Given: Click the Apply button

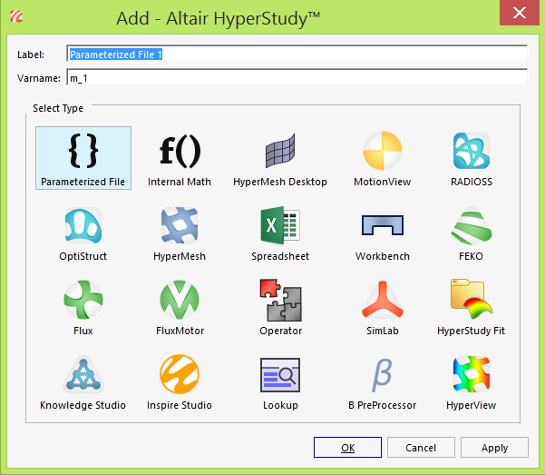Looking at the screenshot, I should coord(494,448).
